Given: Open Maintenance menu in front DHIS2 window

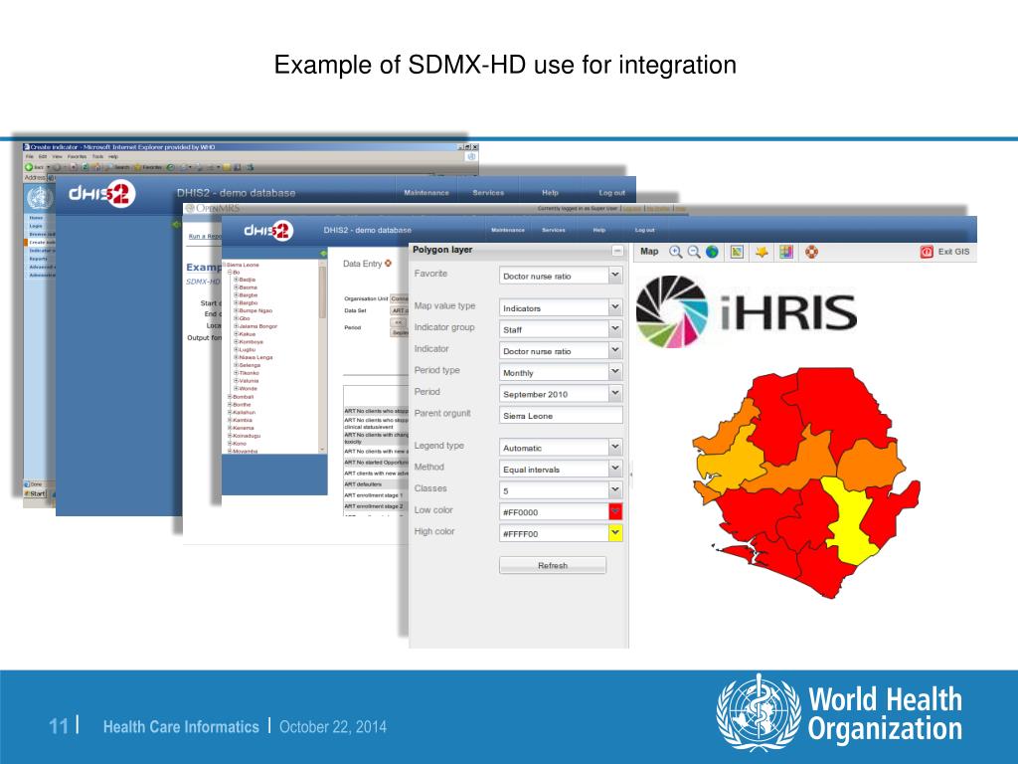Looking at the screenshot, I should (x=508, y=230).
